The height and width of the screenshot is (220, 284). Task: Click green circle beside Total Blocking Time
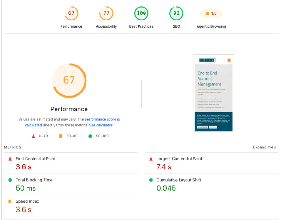(10, 180)
